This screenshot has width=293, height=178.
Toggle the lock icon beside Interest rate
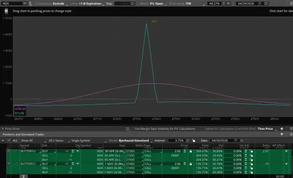tap(194, 141)
